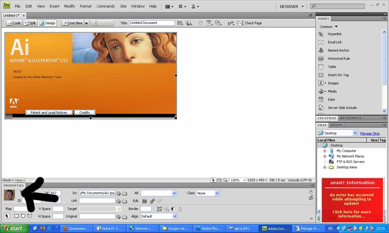
Task: Open Live View options dropdown arrow
Action: [86, 23]
